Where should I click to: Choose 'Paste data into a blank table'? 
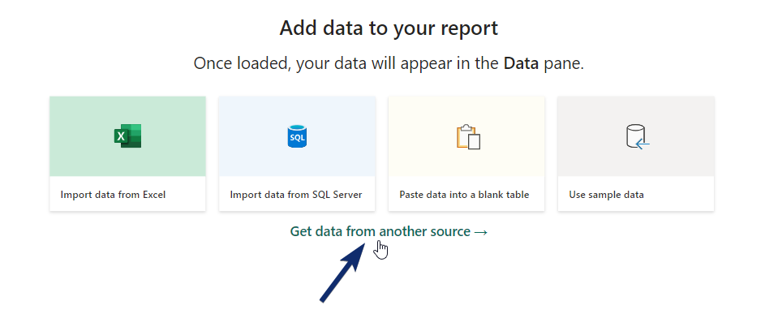click(465, 195)
